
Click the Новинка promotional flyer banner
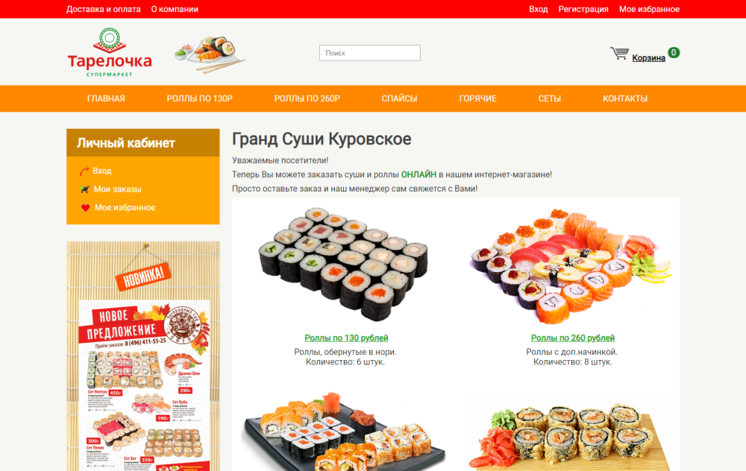(x=143, y=356)
